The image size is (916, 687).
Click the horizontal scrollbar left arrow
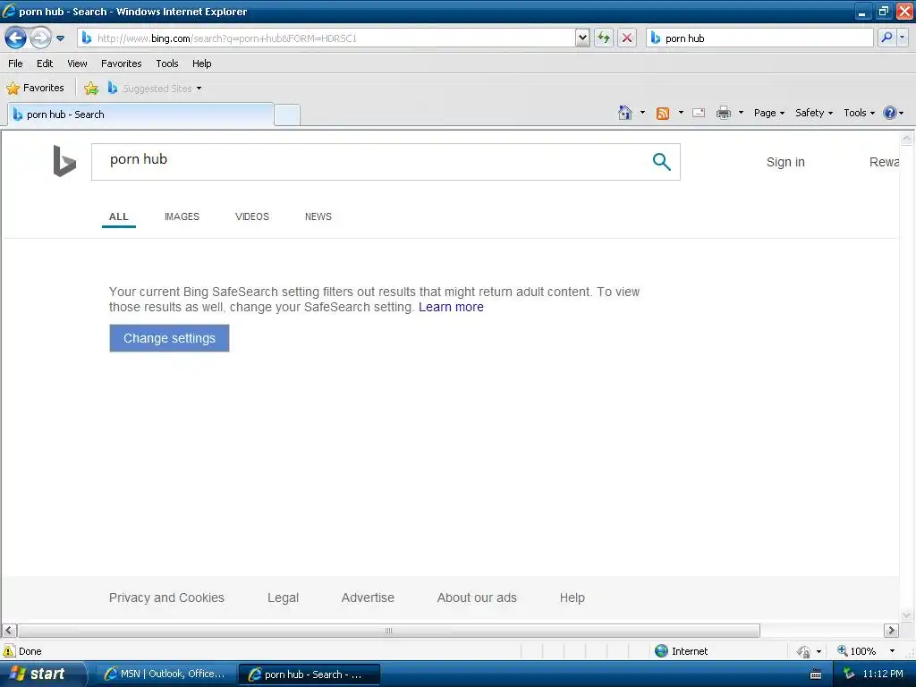click(x=9, y=631)
